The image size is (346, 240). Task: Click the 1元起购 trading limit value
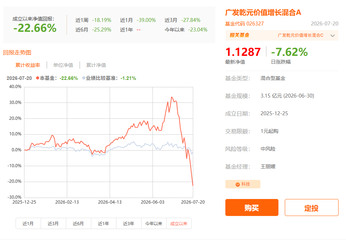[x=270, y=131]
